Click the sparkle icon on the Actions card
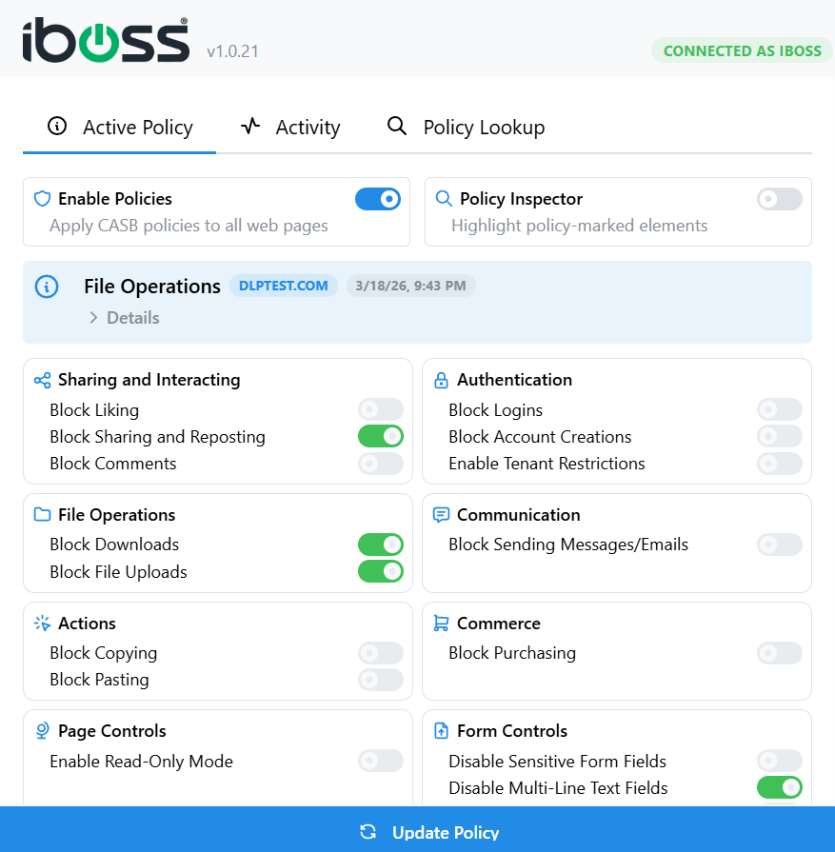Screen dimensions: 835x852 (42, 623)
